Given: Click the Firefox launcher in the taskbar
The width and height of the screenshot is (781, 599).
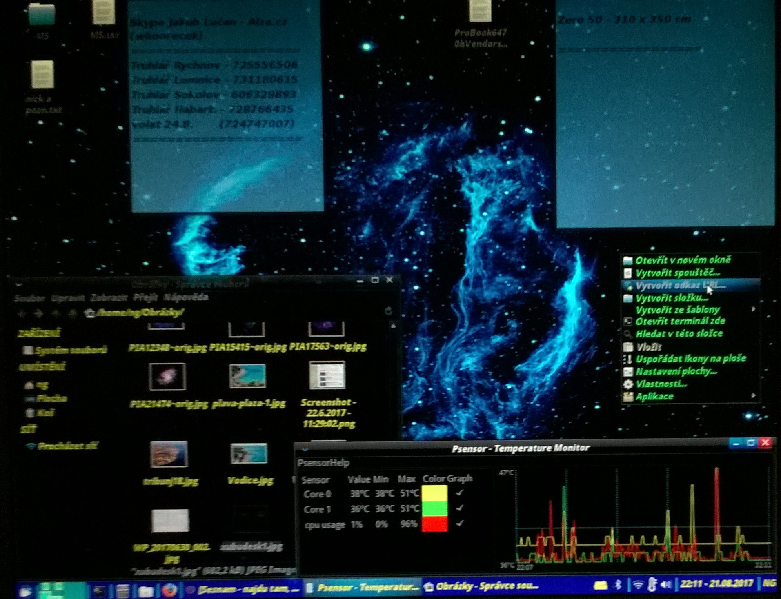Looking at the screenshot, I should [x=169, y=590].
